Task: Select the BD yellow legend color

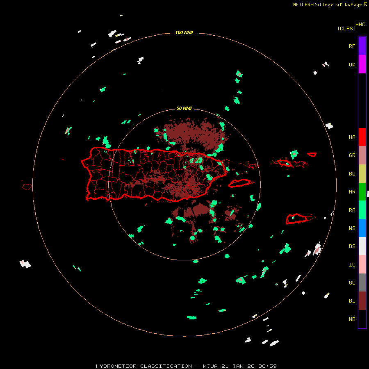Action: [x=362, y=174]
